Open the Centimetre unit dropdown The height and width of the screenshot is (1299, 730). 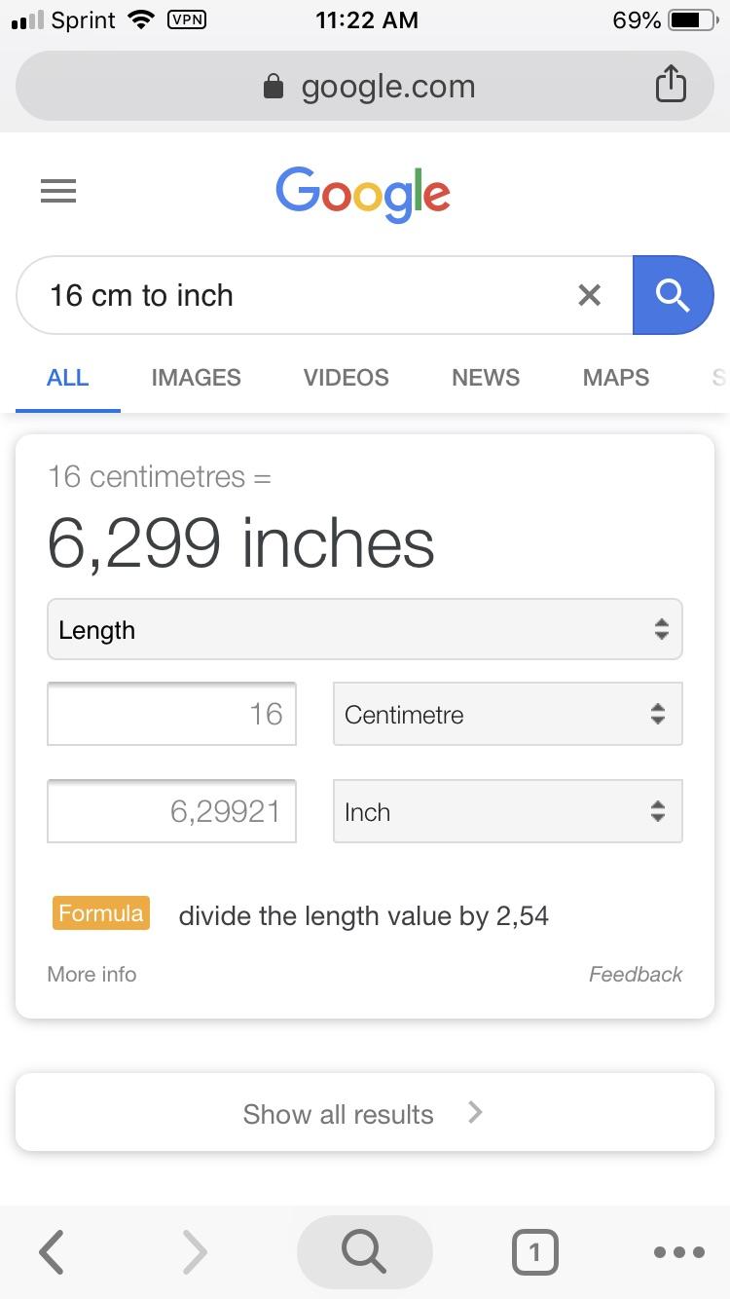pyautogui.click(x=507, y=714)
